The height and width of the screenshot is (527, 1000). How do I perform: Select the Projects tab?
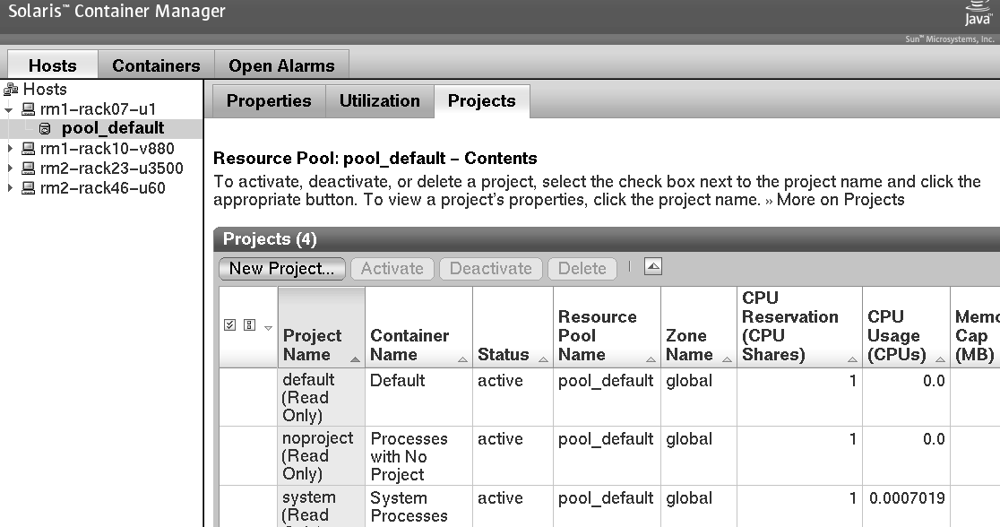coord(482,100)
